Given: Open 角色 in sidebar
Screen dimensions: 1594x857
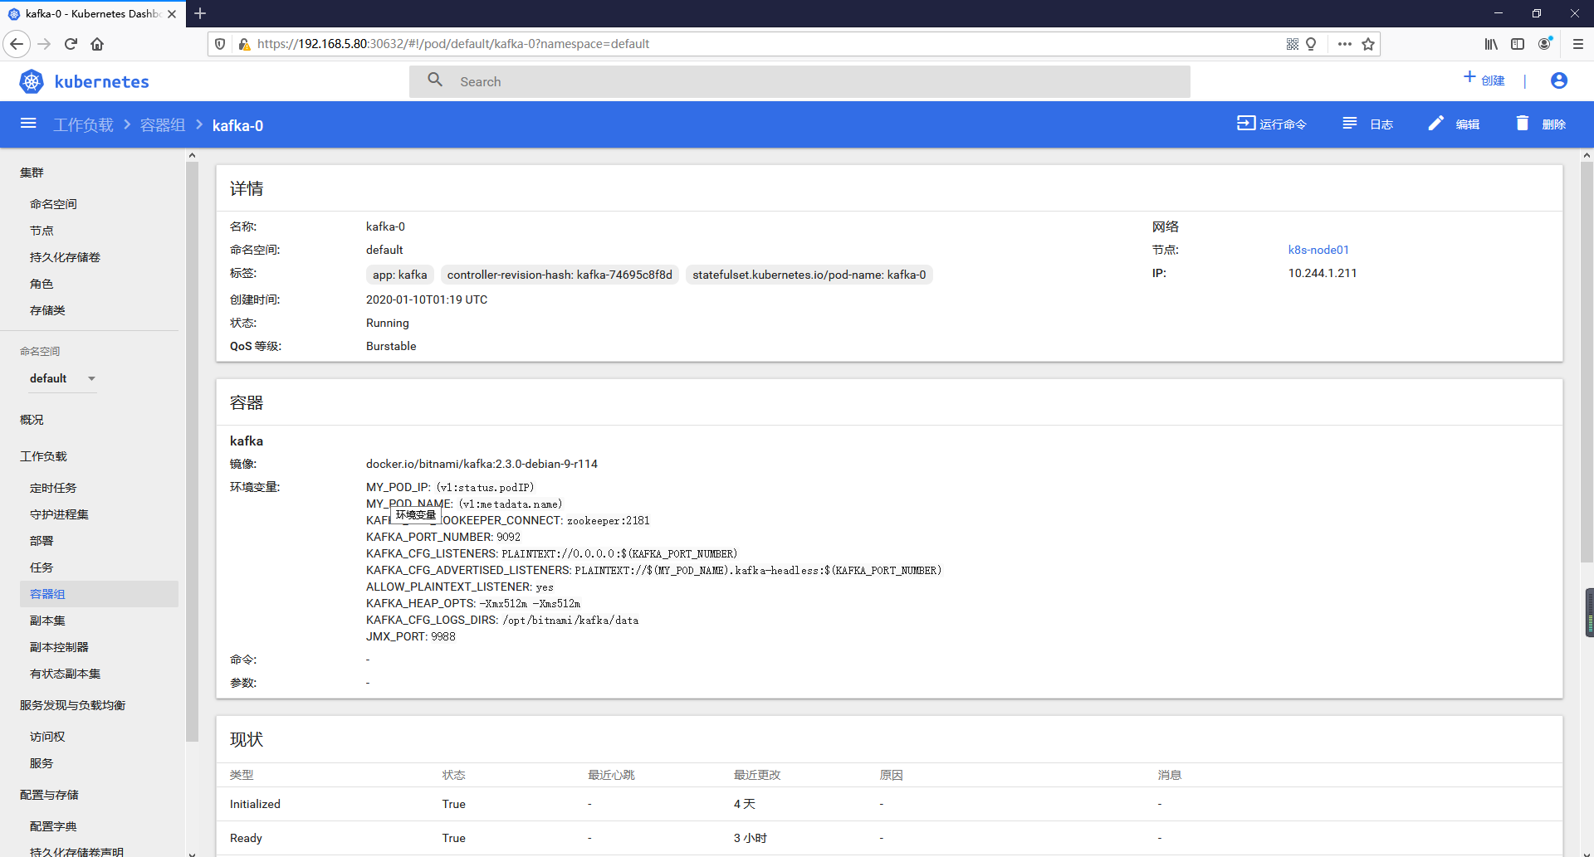Looking at the screenshot, I should point(42,284).
